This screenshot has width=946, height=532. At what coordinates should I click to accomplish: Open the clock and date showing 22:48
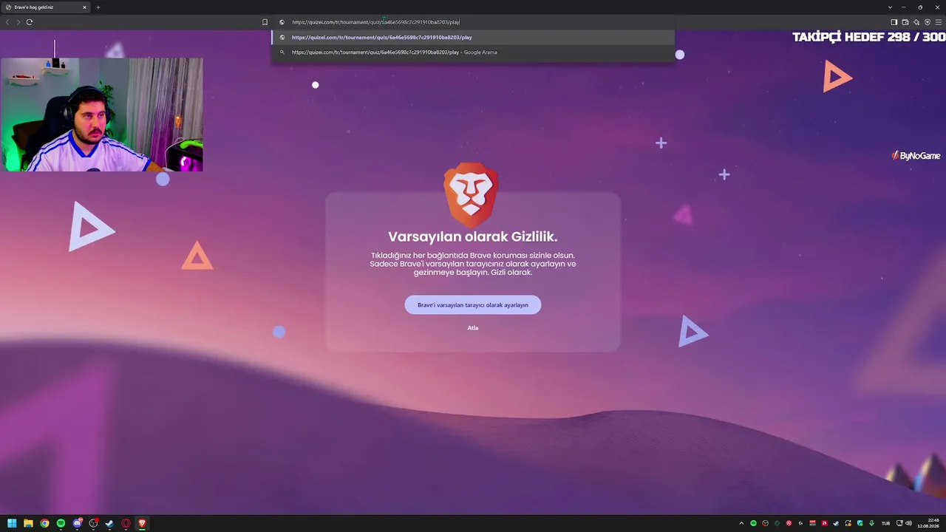928,523
